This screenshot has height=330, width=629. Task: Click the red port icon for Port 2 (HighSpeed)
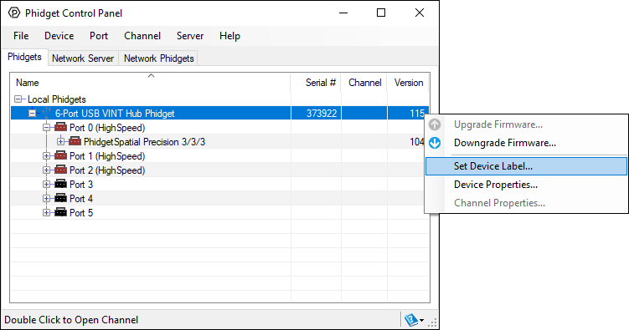pyautogui.click(x=60, y=170)
